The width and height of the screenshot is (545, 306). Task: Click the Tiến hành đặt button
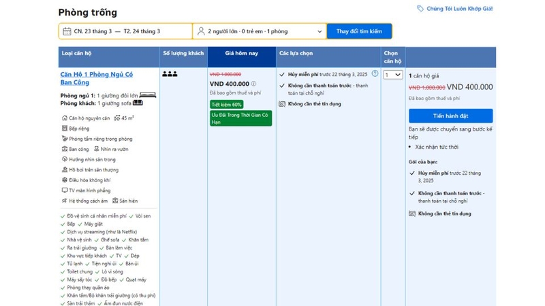[450, 116]
